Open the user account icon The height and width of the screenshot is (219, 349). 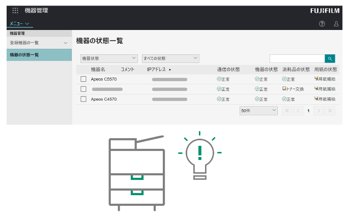tap(336, 23)
